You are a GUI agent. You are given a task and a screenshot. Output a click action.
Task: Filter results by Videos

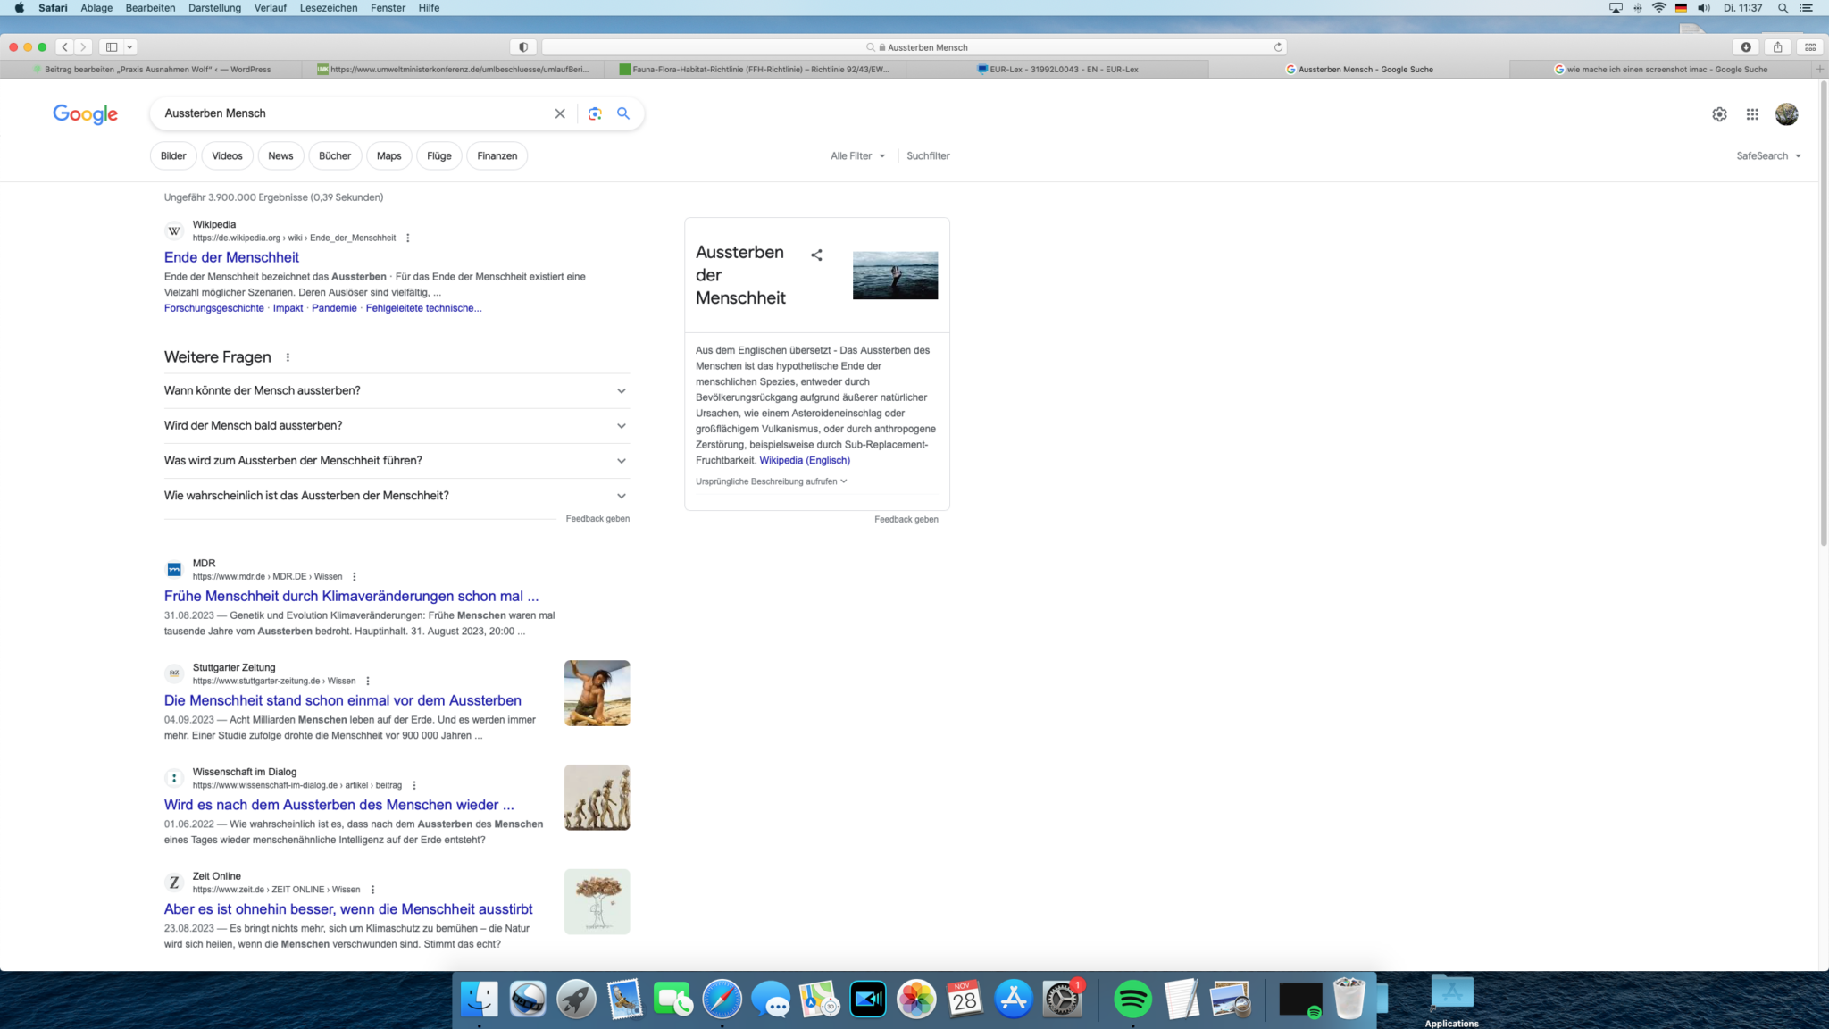(x=227, y=155)
